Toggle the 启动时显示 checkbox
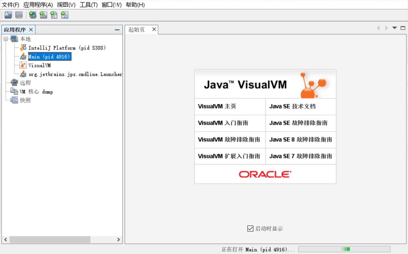The height and width of the screenshot is (254, 408). [250, 228]
